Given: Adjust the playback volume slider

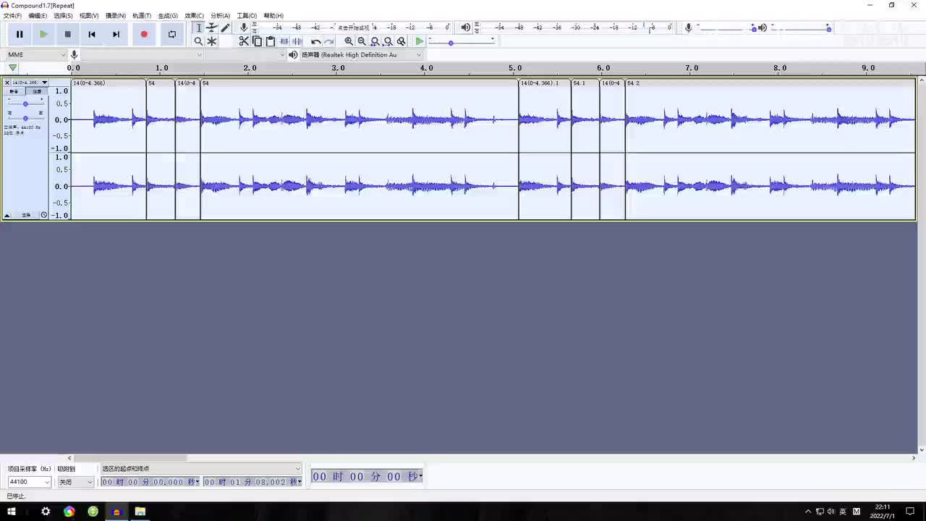Looking at the screenshot, I should point(801,28).
